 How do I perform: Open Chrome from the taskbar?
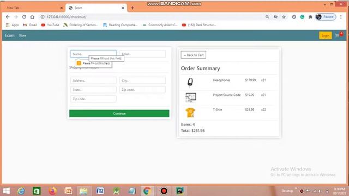pyautogui.click(x=147, y=191)
